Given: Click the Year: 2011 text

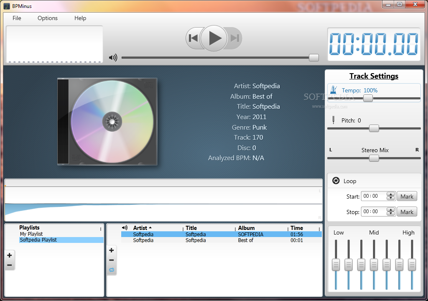Looking at the screenshot, I should (251, 117).
